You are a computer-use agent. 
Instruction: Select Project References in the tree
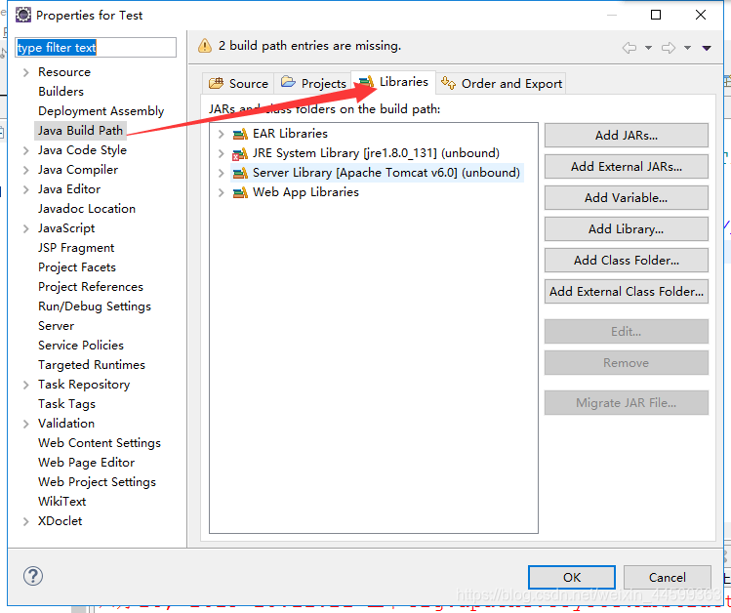91,287
